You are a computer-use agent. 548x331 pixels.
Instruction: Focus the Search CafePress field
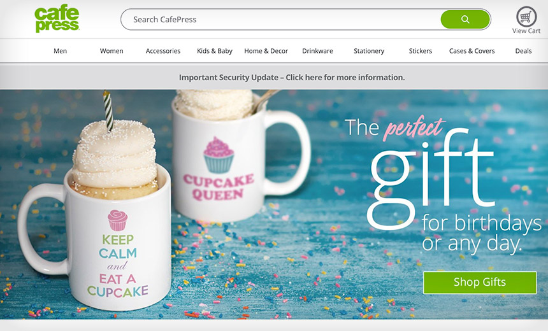point(280,20)
